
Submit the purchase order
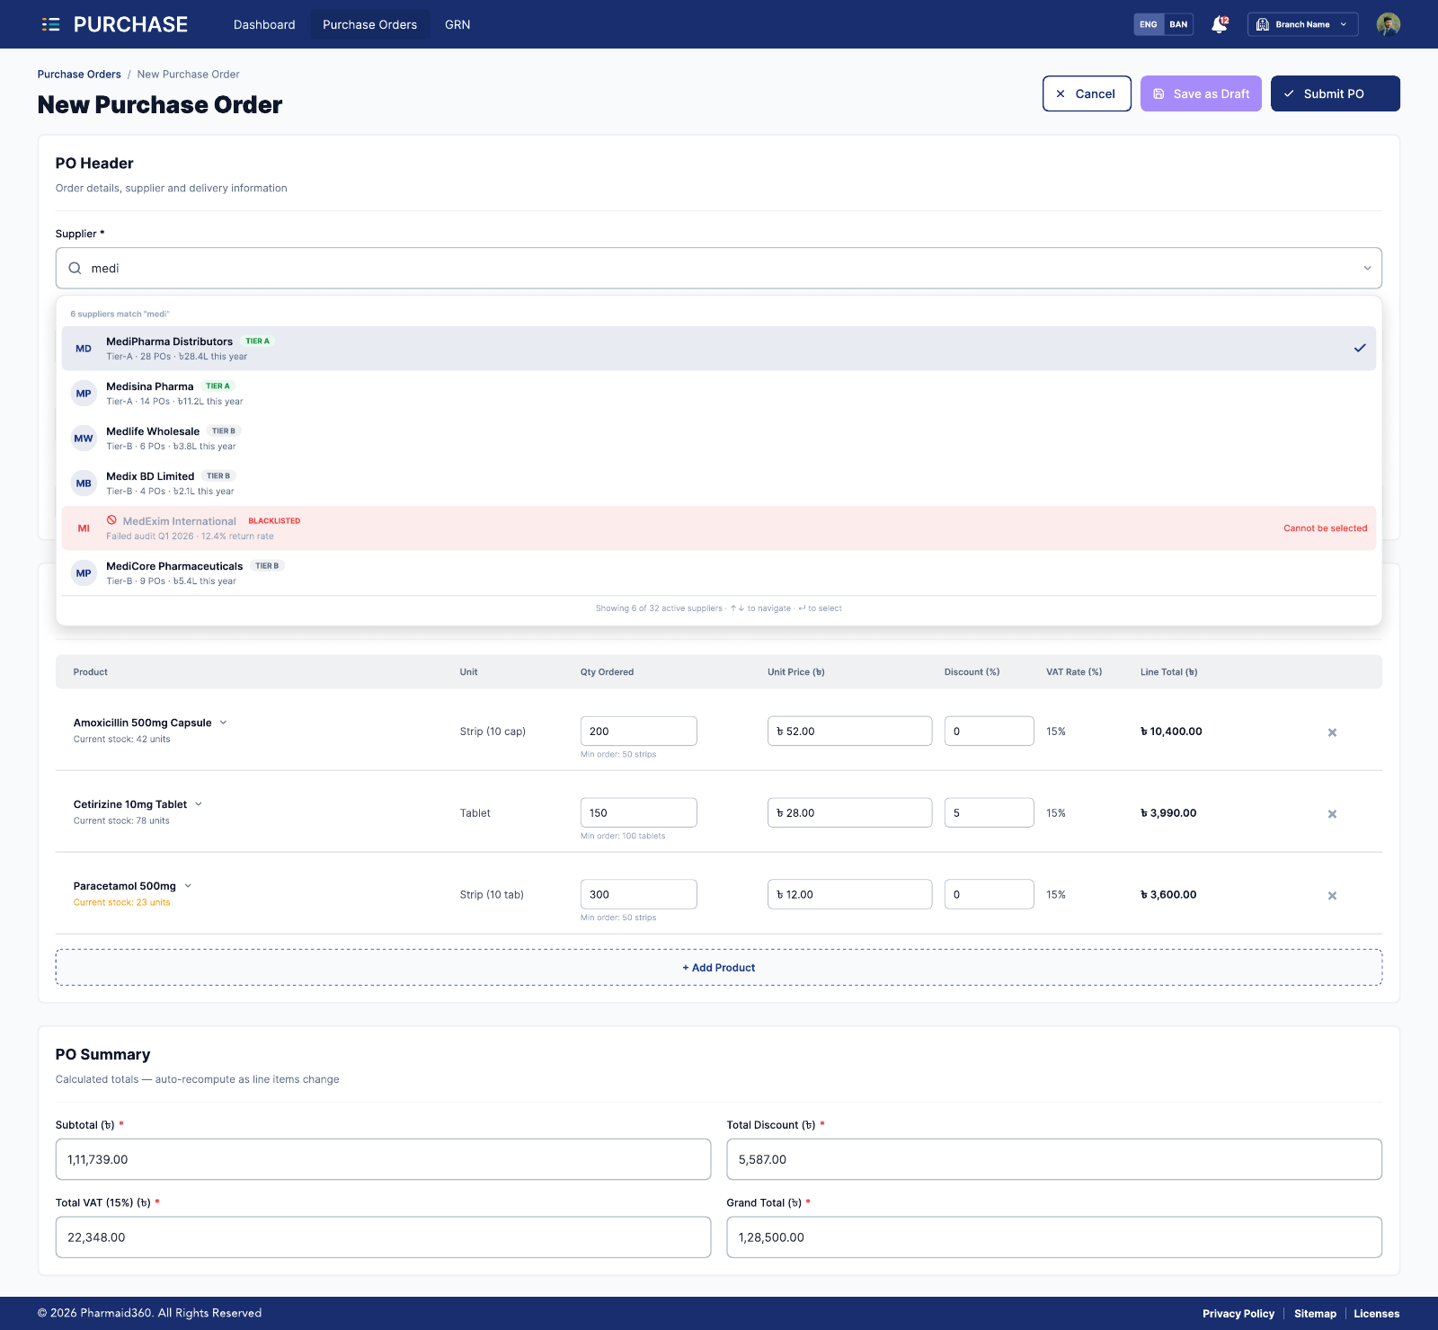(x=1335, y=93)
